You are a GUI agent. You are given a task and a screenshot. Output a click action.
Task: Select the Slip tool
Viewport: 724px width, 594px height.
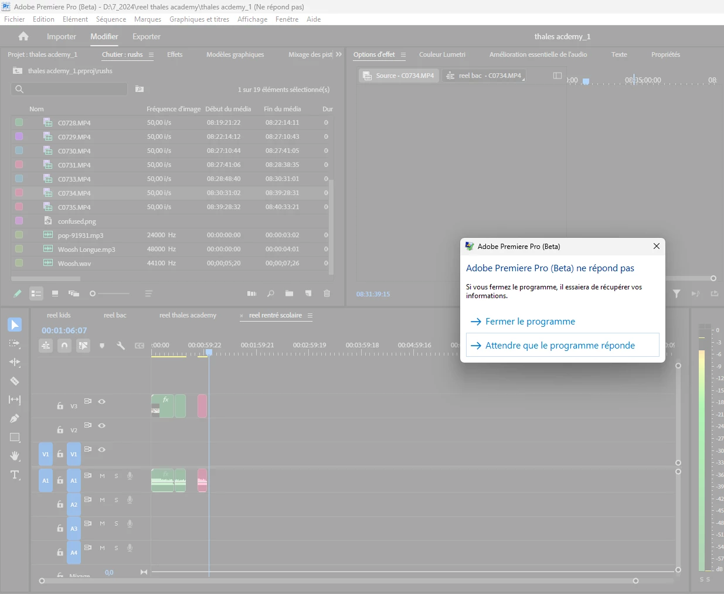[x=15, y=400]
